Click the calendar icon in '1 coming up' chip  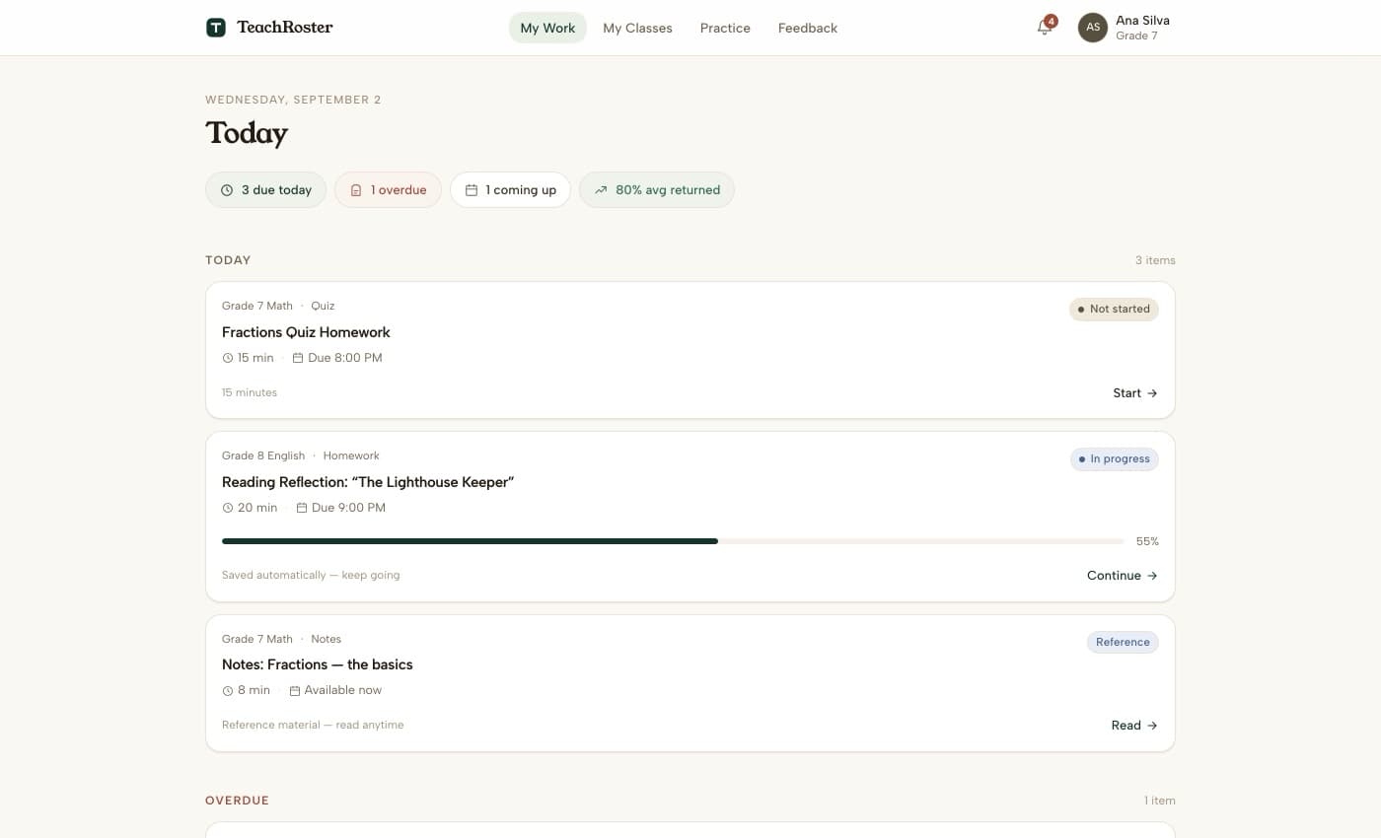(472, 190)
